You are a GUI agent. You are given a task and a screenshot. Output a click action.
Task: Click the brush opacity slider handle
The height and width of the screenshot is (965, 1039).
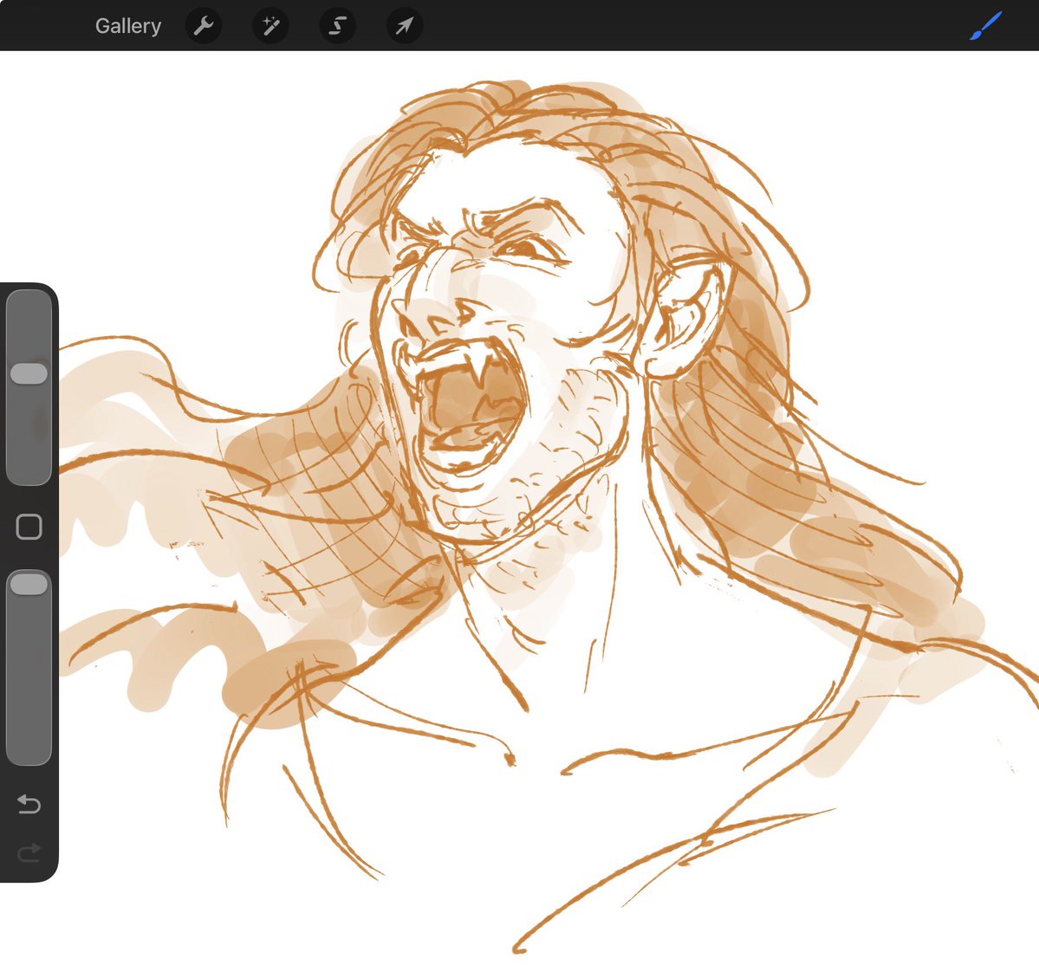point(29,584)
